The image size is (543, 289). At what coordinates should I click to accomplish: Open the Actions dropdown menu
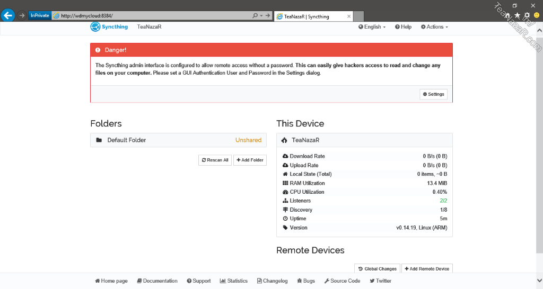click(434, 26)
